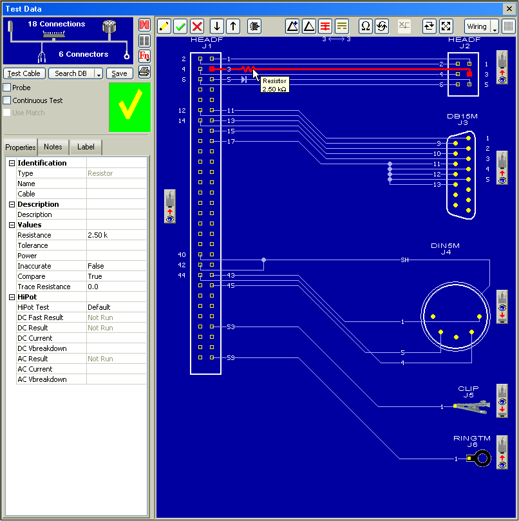The image size is (519, 521).
Task: Click the connector component toolbar icon
Action: pos(254,26)
